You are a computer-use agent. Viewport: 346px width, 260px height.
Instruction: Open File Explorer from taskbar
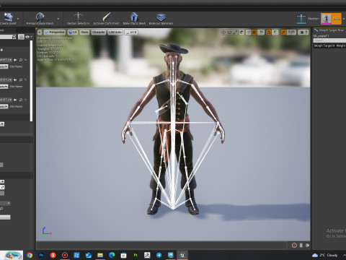click(100, 255)
